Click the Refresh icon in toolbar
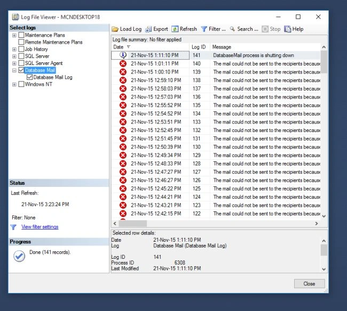 [x=175, y=29]
